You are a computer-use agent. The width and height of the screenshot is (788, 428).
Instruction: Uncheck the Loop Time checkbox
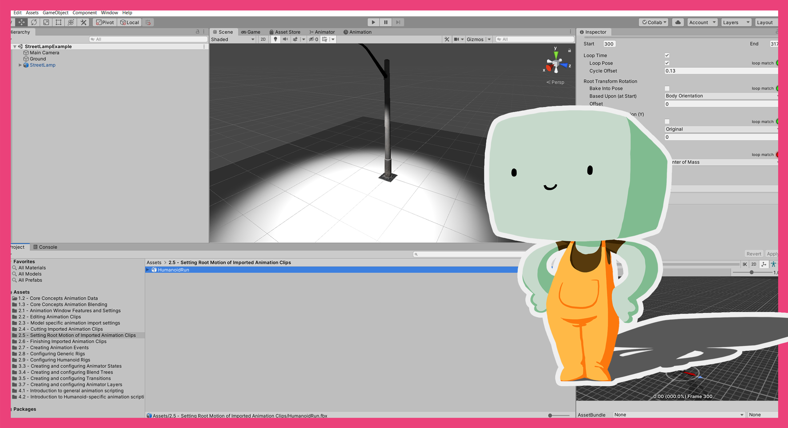pyautogui.click(x=667, y=55)
